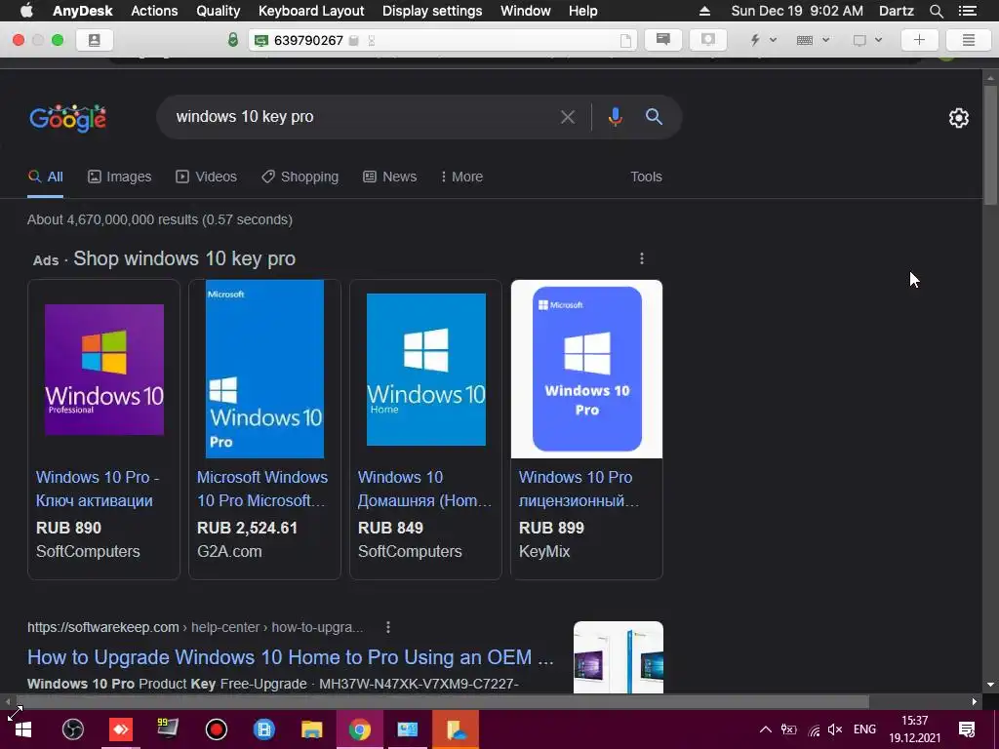
Task: Open the red AnyDesk taskbar icon
Action: click(120, 729)
